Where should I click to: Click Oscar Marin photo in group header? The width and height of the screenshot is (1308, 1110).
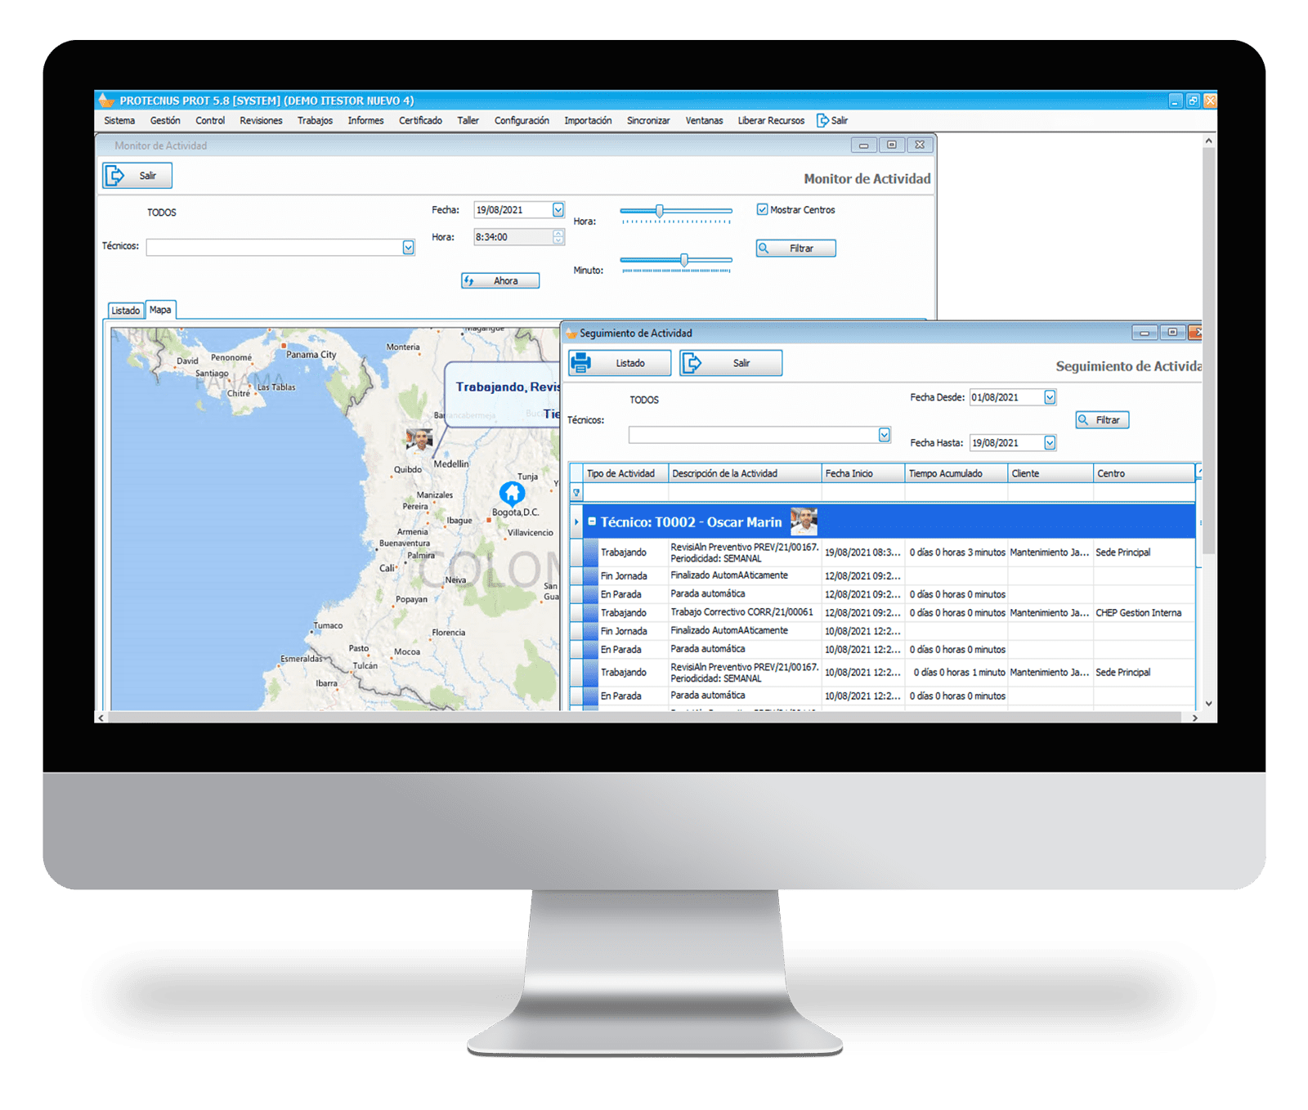click(804, 521)
